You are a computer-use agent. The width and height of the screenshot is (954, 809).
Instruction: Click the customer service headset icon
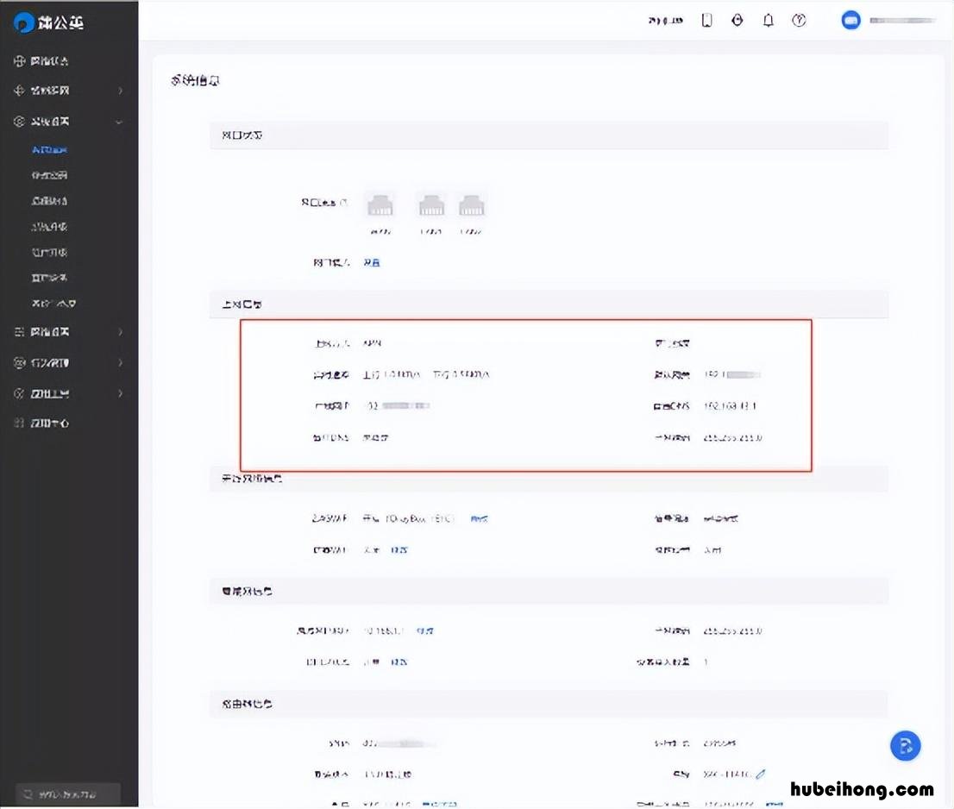coord(737,20)
